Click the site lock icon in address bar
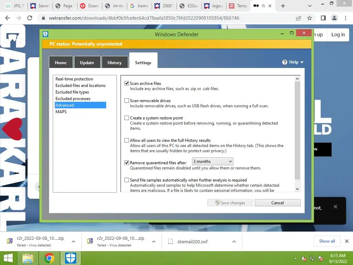This screenshot has height=265, width=353. coord(43,18)
